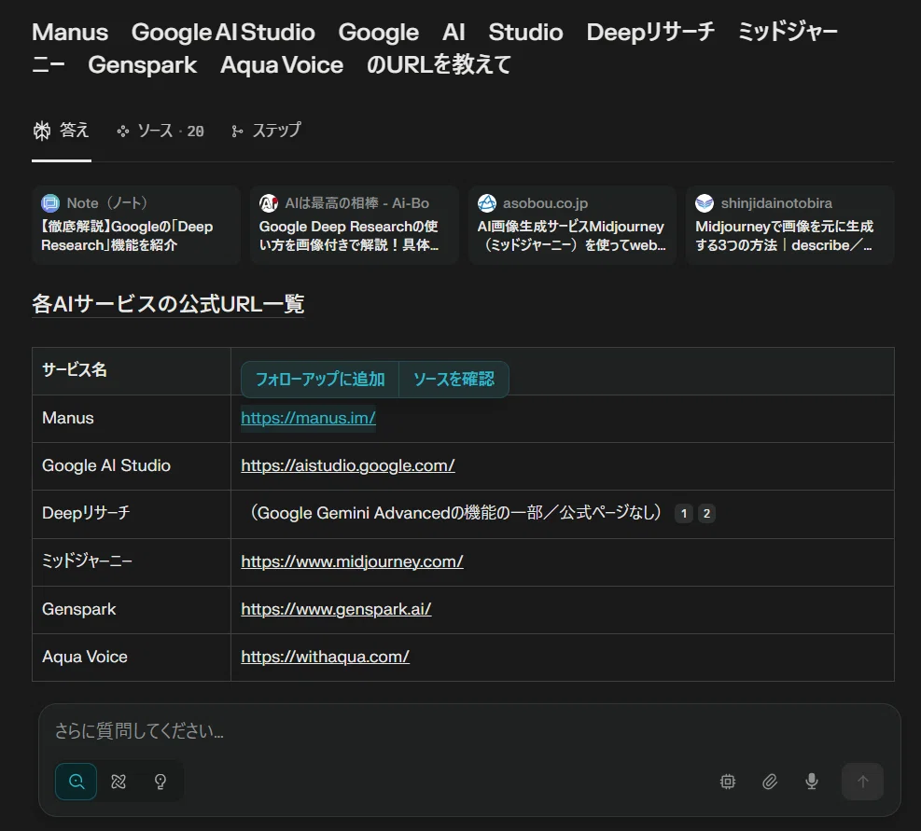Open the Ai-Bo Google Deep Research source card
The height and width of the screenshot is (831, 921).
(355, 225)
